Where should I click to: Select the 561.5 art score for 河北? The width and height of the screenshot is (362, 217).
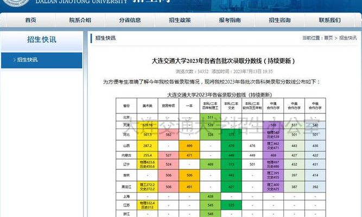click(147, 135)
